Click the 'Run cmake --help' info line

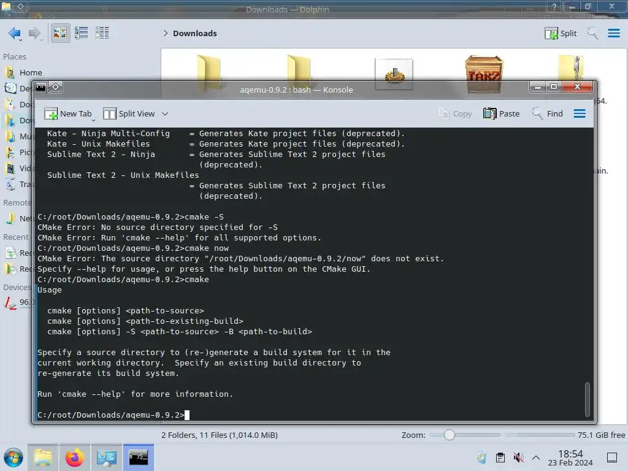click(x=135, y=394)
